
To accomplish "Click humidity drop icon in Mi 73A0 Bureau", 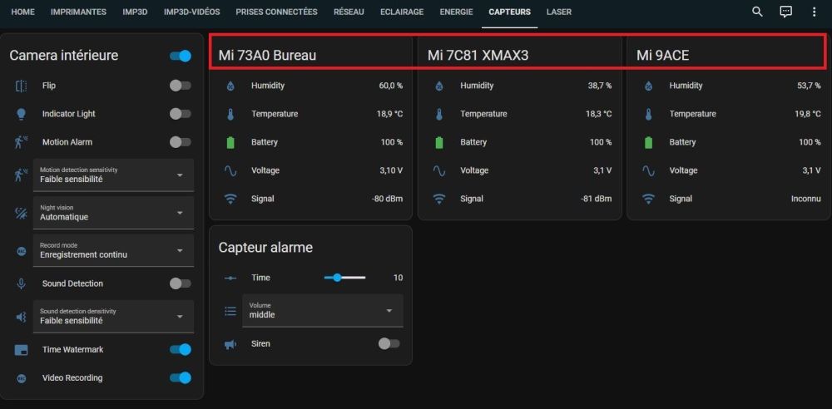I will point(230,86).
